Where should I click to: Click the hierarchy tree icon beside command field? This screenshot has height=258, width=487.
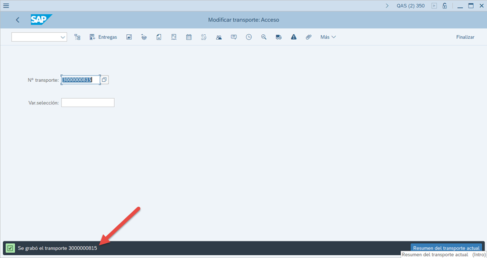pos(77,37)
